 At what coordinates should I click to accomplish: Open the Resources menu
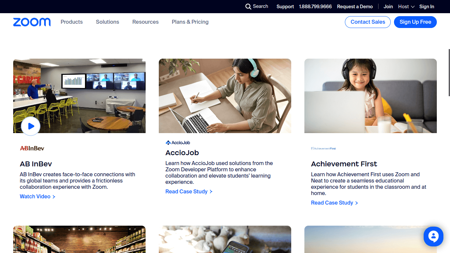[145, 22]
